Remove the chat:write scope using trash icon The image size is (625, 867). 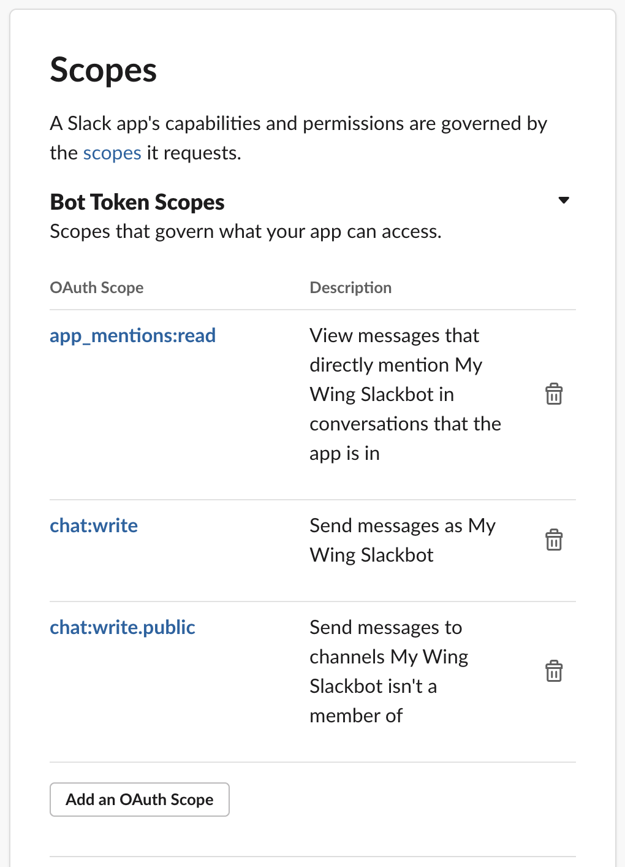(x=554, y=540)
